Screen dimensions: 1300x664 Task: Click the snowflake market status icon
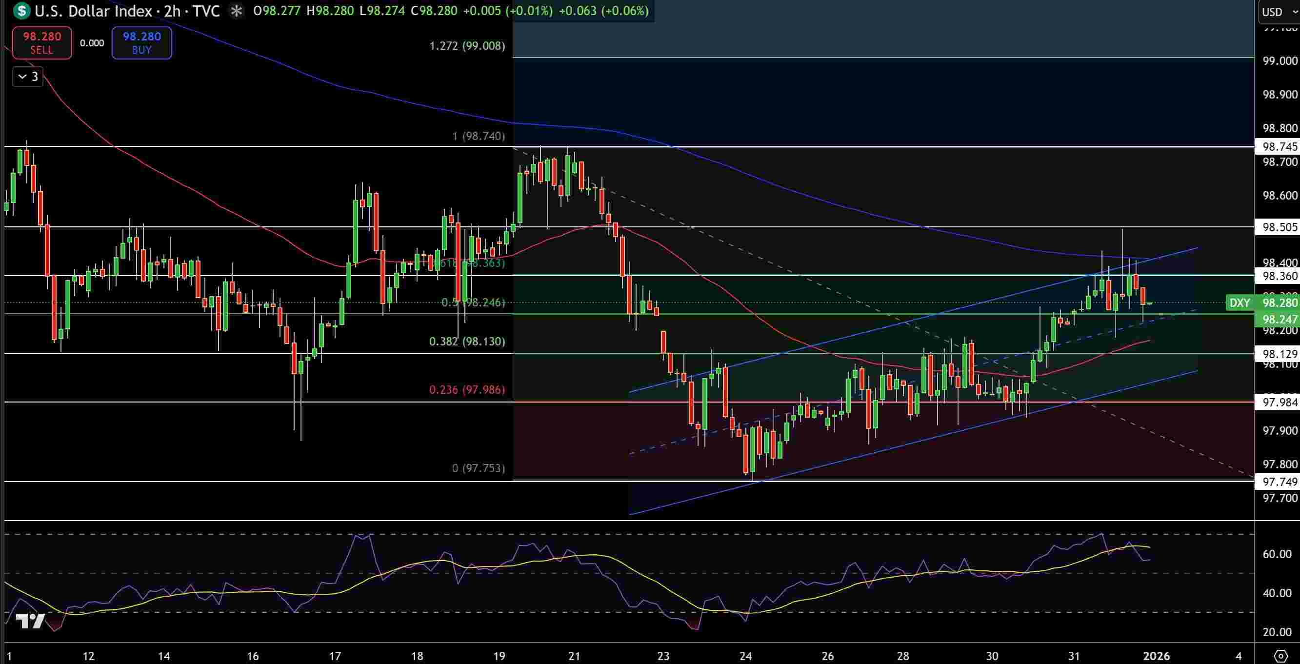pyautogui.click(x=236, y=11)
